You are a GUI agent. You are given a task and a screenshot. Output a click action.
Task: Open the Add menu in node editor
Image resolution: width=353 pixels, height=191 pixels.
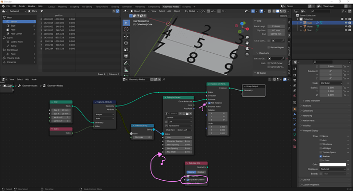coord(27,79)
